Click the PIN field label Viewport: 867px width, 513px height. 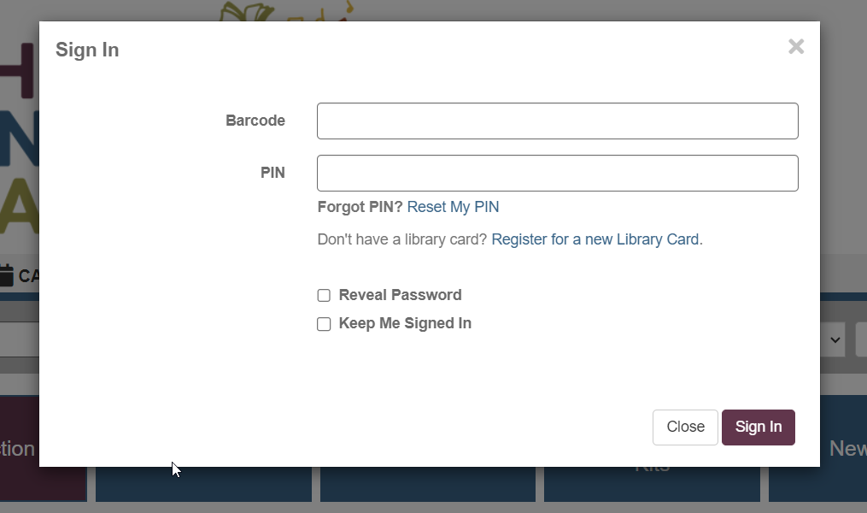coord(272,173)
